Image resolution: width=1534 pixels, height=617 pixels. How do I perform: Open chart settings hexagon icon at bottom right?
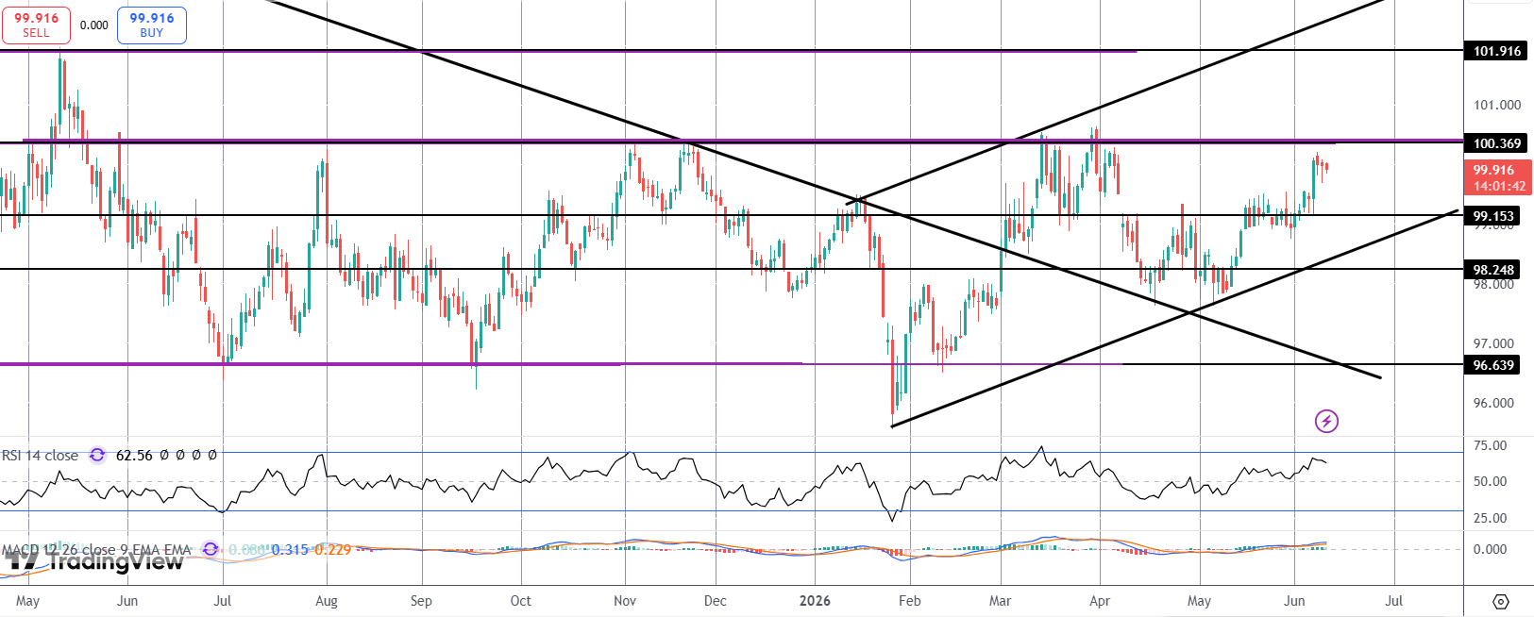click(x=1501, y=601)
